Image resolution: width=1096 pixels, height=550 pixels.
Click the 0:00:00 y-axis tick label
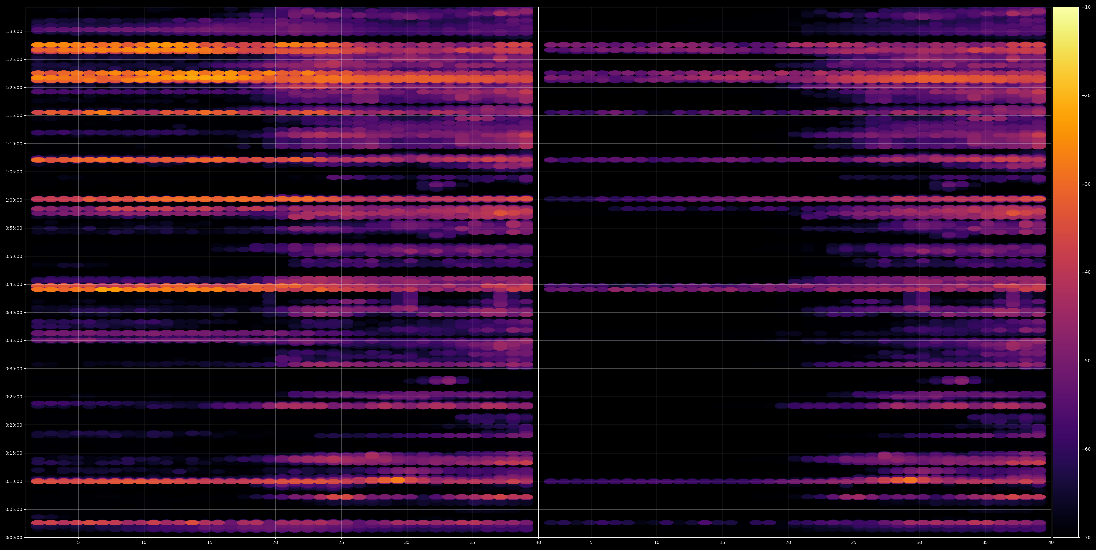point(13,537)
